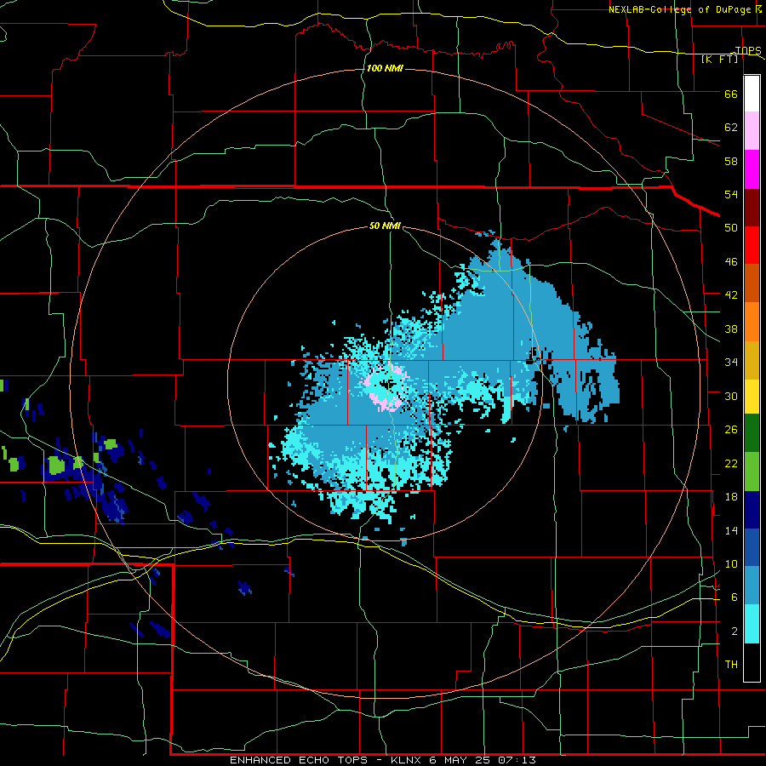Click the '50' legend value
The width and height of the screenshot is (766, 766).
[731, 227]
